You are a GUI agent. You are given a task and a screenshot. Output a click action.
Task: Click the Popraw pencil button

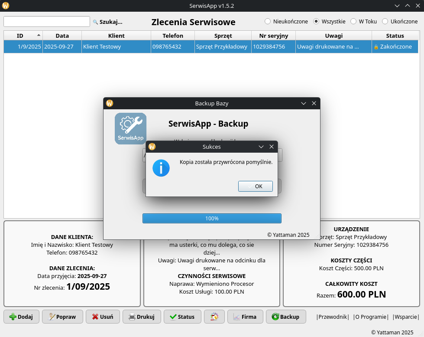point(62,317)
